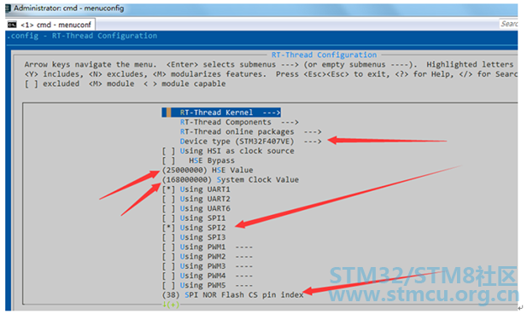Enable the Using SPI1 option
527x314 pixels.
click(194, 218)
